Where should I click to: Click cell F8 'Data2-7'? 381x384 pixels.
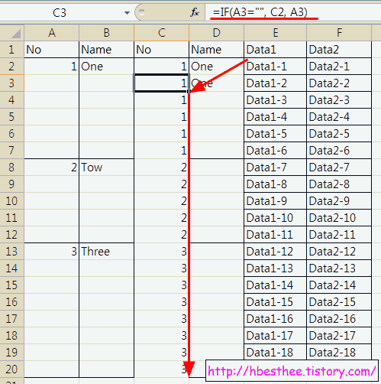coord(339,168)
